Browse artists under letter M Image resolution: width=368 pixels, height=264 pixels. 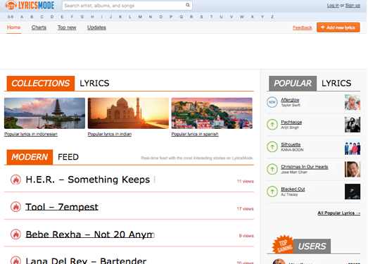[x=140, y=17]
